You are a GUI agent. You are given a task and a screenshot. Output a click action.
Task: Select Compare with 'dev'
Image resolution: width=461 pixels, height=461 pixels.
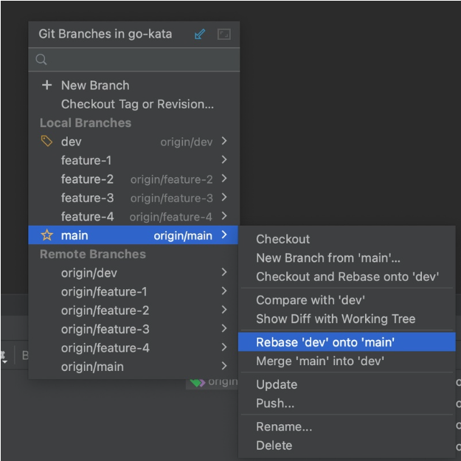(x=310, y=300)
